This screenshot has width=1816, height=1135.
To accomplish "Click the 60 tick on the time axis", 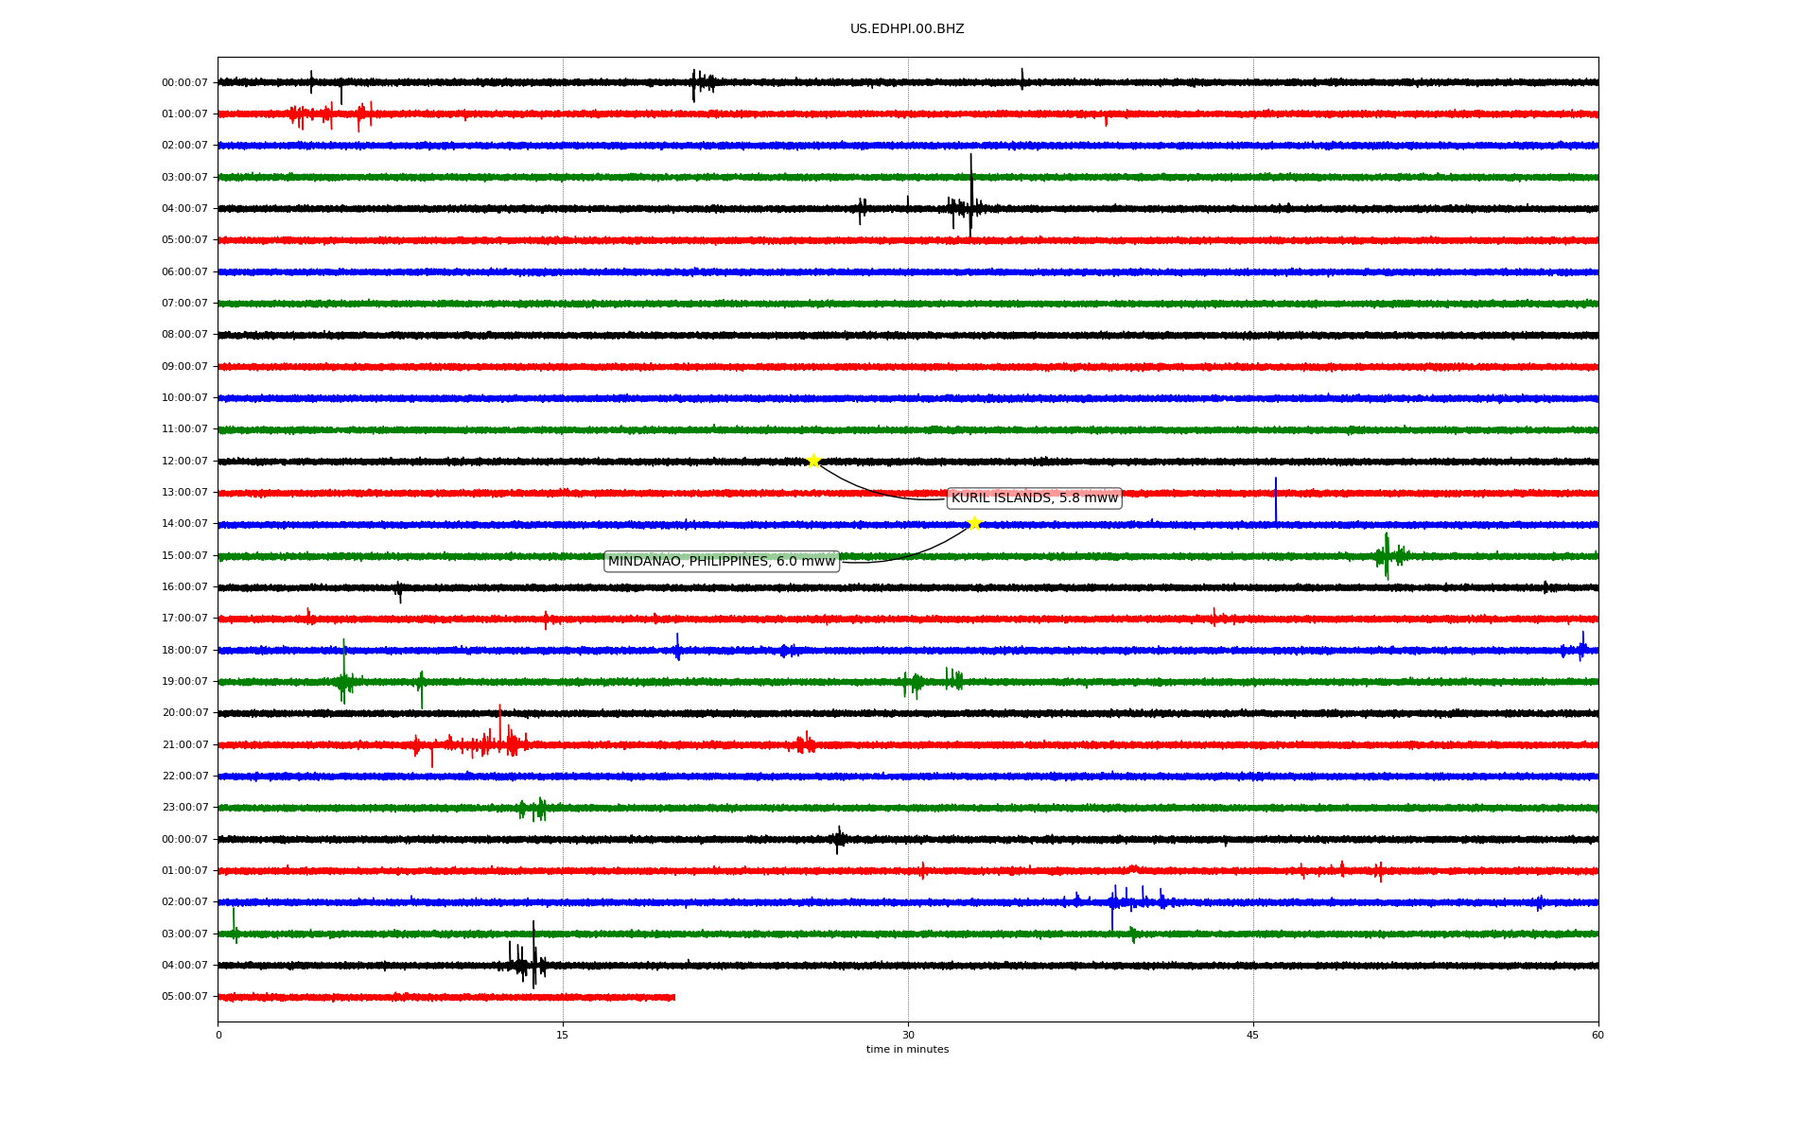I will coord(1598,1035).
